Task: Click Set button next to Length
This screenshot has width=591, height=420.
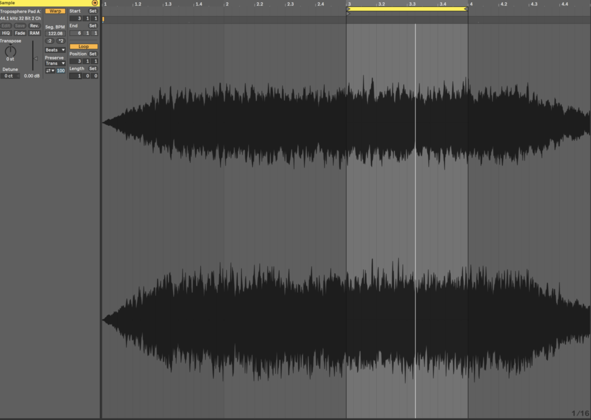Action: (93, 69)
